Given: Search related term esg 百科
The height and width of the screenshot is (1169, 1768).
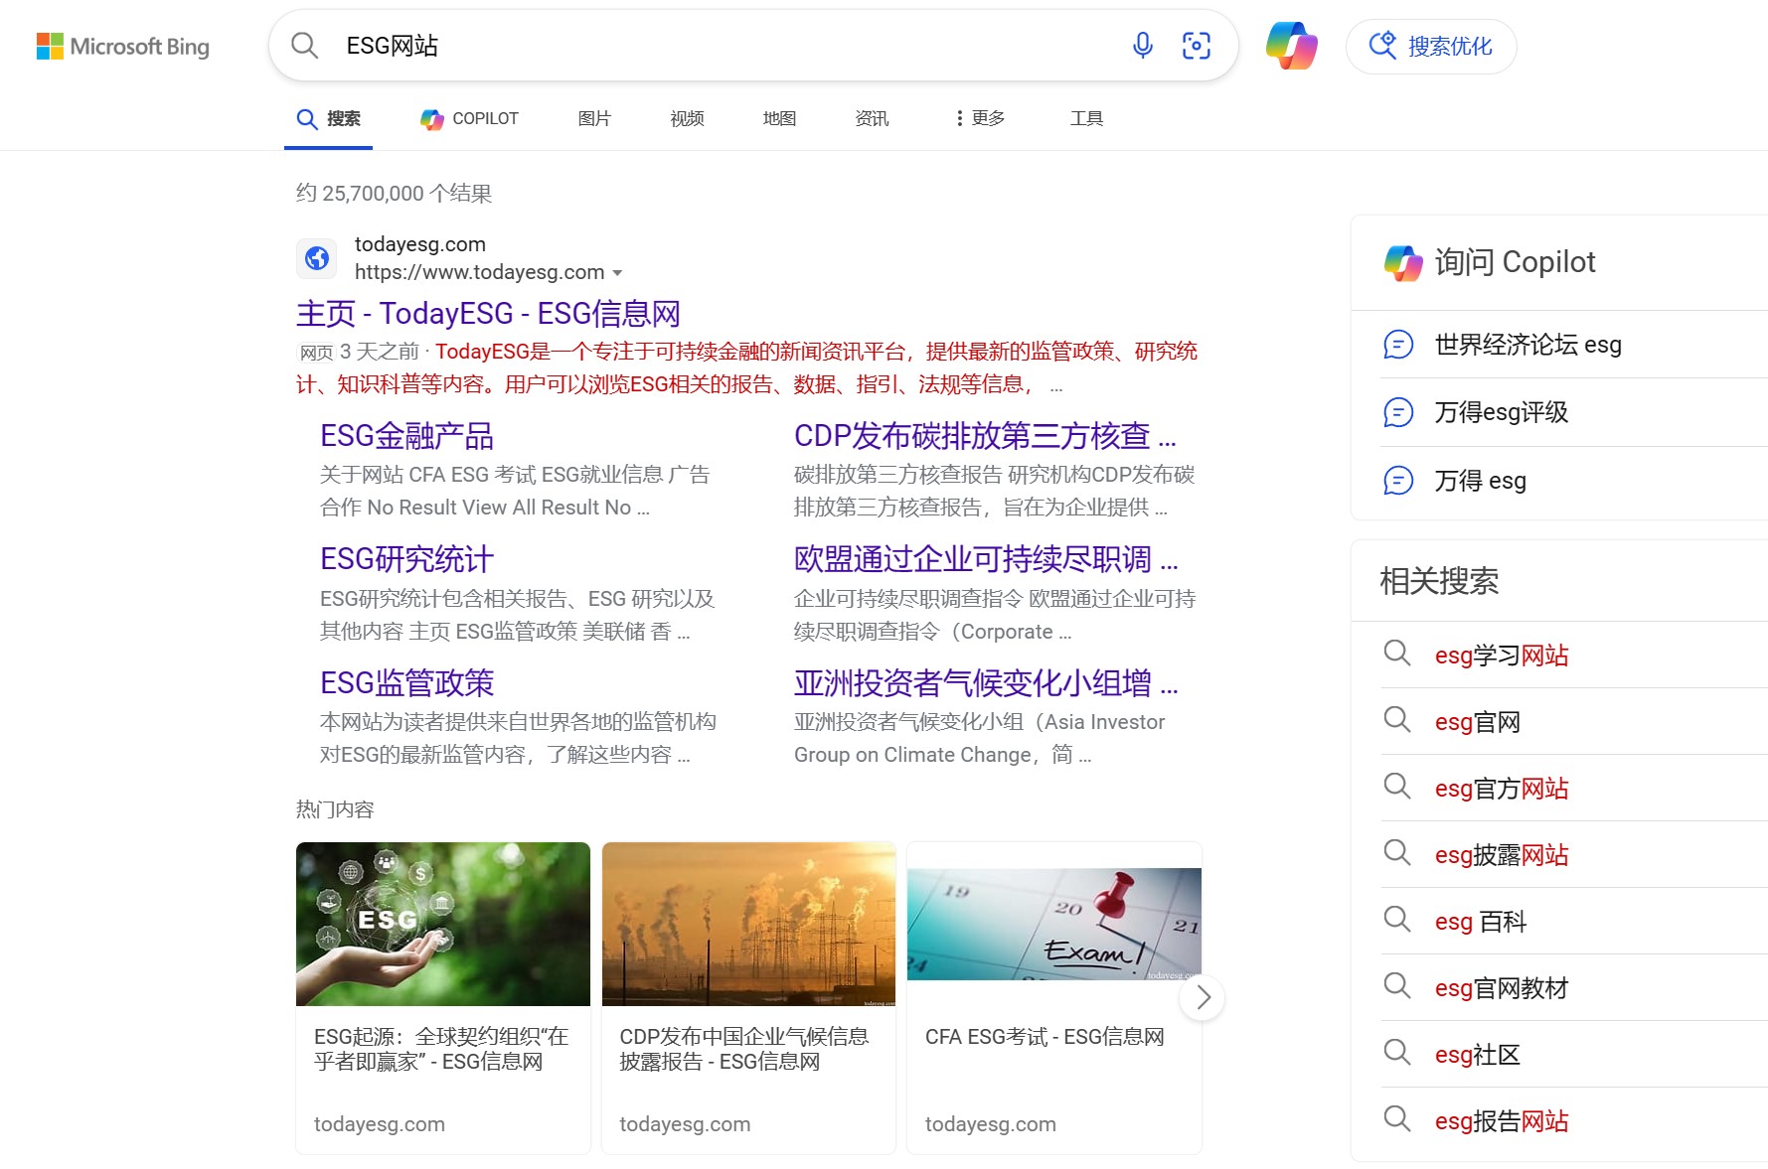Looking at the screenshot, I should 1481,922.
